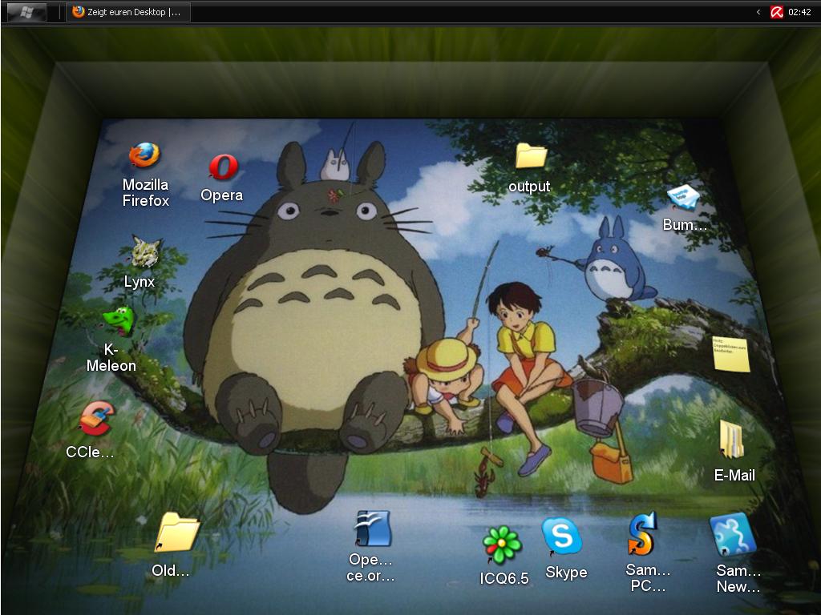Click the Avira antivirus tray icon

[x=776, y=12]
